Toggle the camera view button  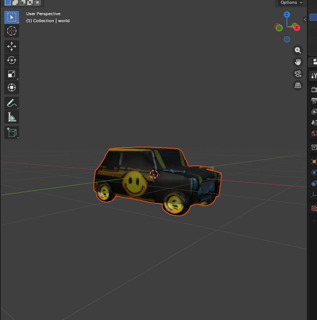pos(298,74)
